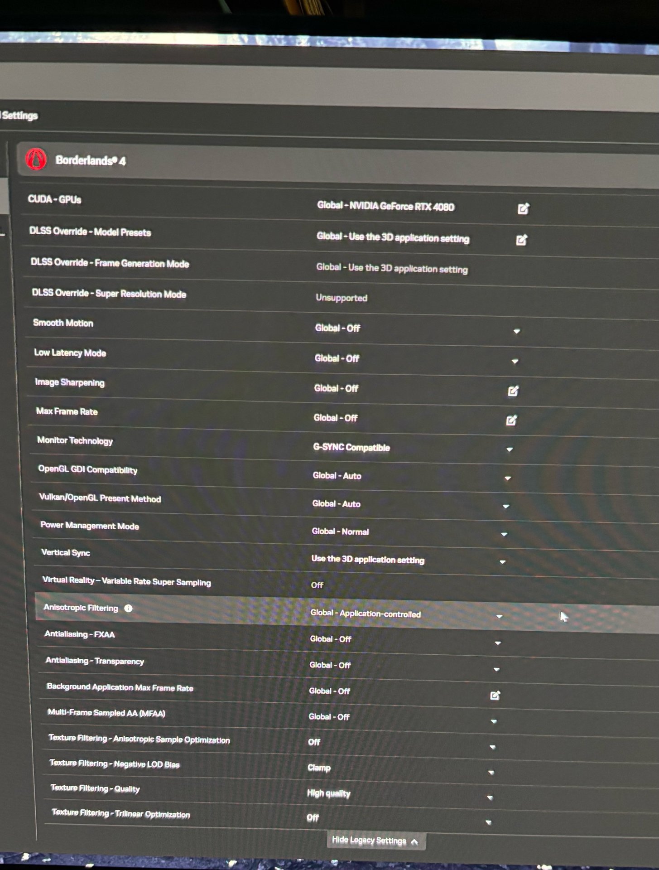Viewport: 659px width, 870px height.
Task: Open the Multi-Frame Sampled AA dropdown
Action: 494,721
